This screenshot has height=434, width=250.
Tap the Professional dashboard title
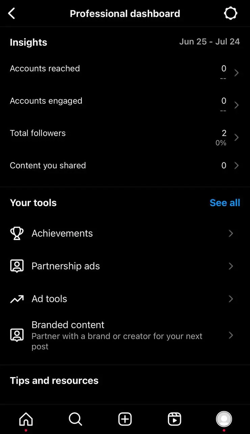pyautogui.click(x=125, y=13)
